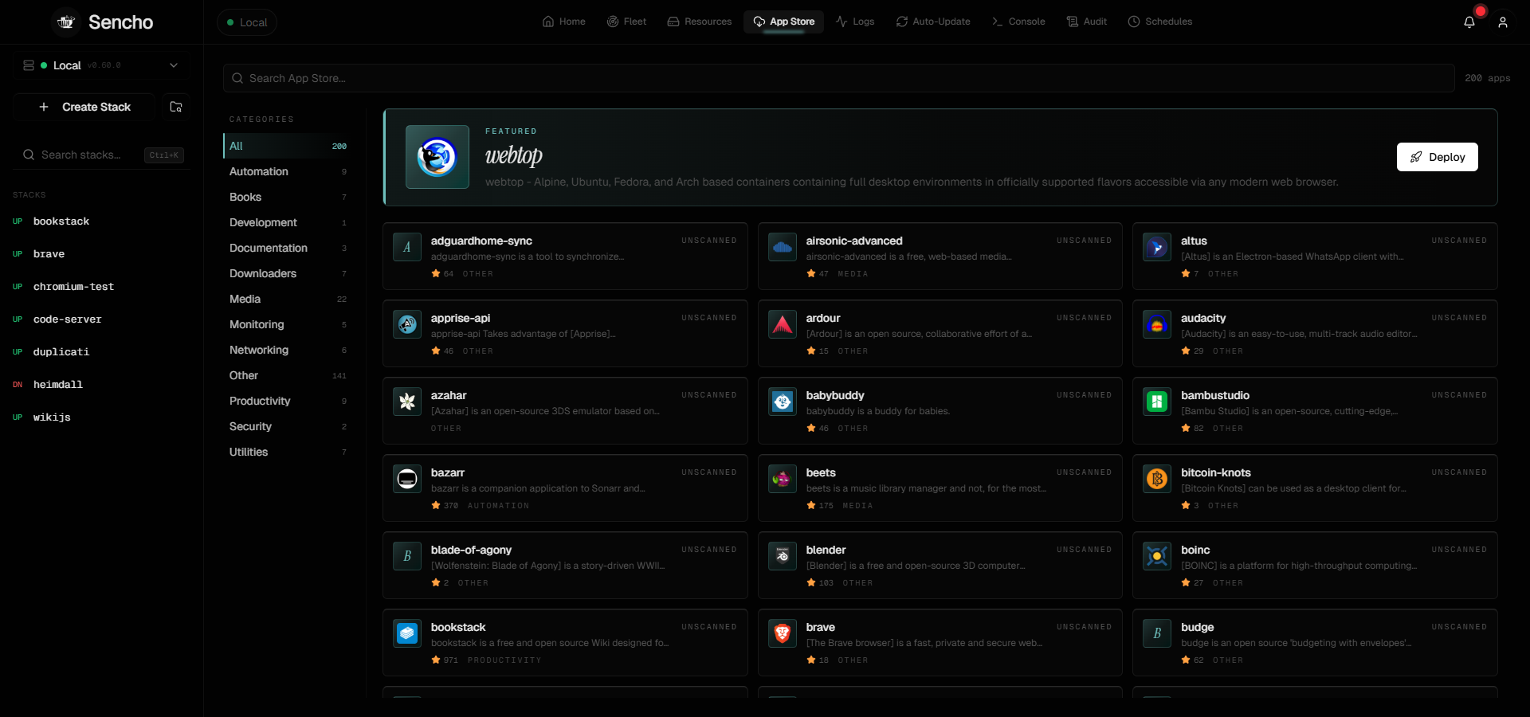The image size is (1530, 717).
Task: Switch to the Resources tab
Action: click(700, 22)
